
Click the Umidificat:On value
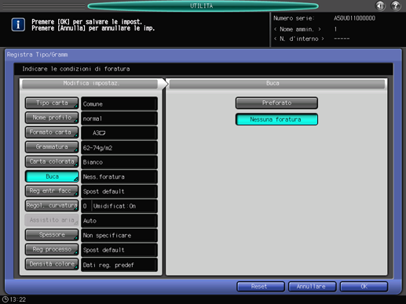click(115, 206)
